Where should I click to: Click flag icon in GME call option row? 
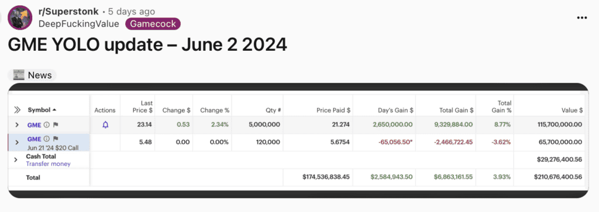pos(56,139)
